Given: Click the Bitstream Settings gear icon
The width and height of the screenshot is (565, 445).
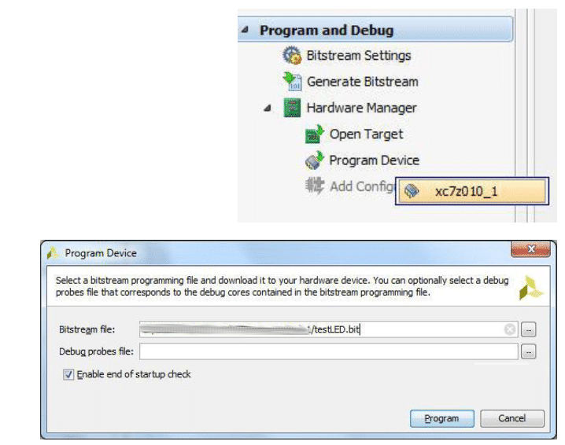Looking at the screenshot, I should click(292, 56).
